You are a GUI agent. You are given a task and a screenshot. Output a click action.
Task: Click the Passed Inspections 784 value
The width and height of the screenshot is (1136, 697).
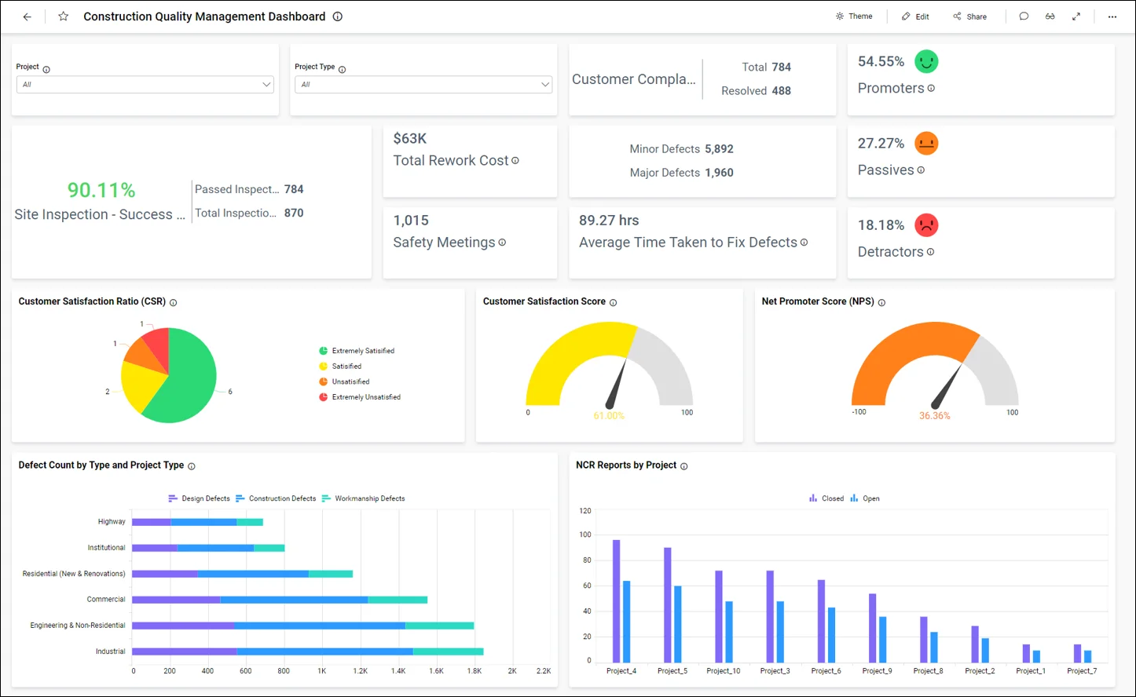[294, 189]
